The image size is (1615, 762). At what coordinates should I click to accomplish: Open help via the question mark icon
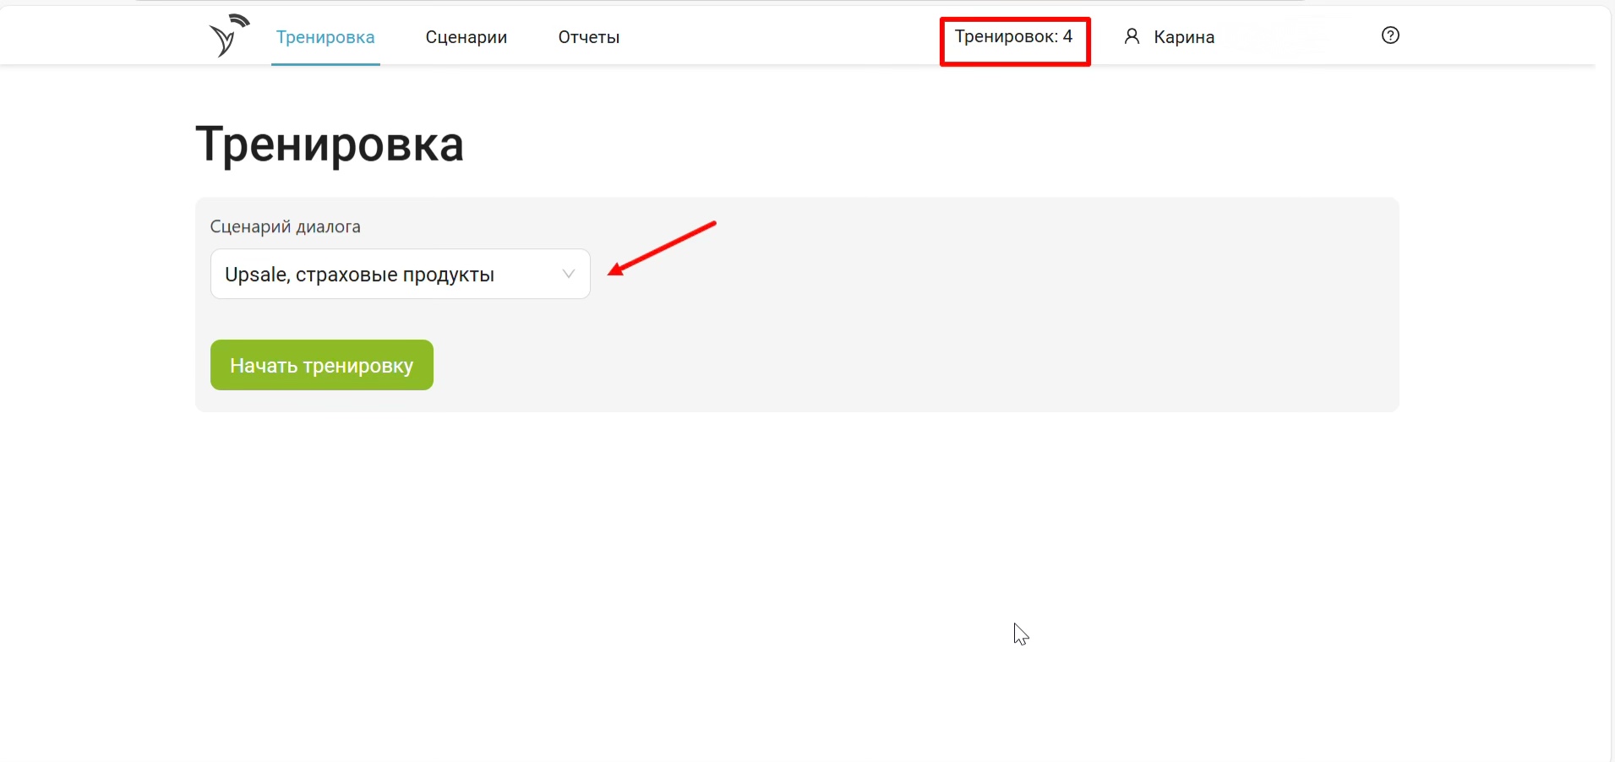1390,35
